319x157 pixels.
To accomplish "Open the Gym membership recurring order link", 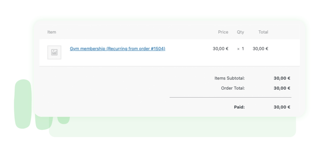I will click(x=117, y=49).
